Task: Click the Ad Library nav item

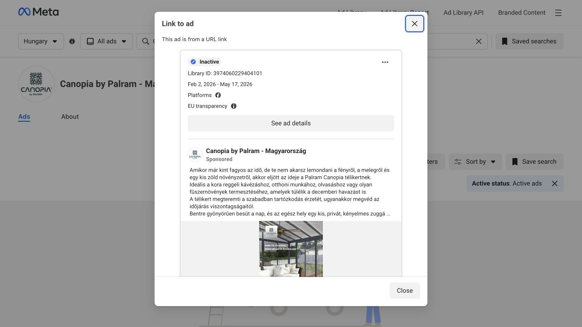Action: pos(351,13)
